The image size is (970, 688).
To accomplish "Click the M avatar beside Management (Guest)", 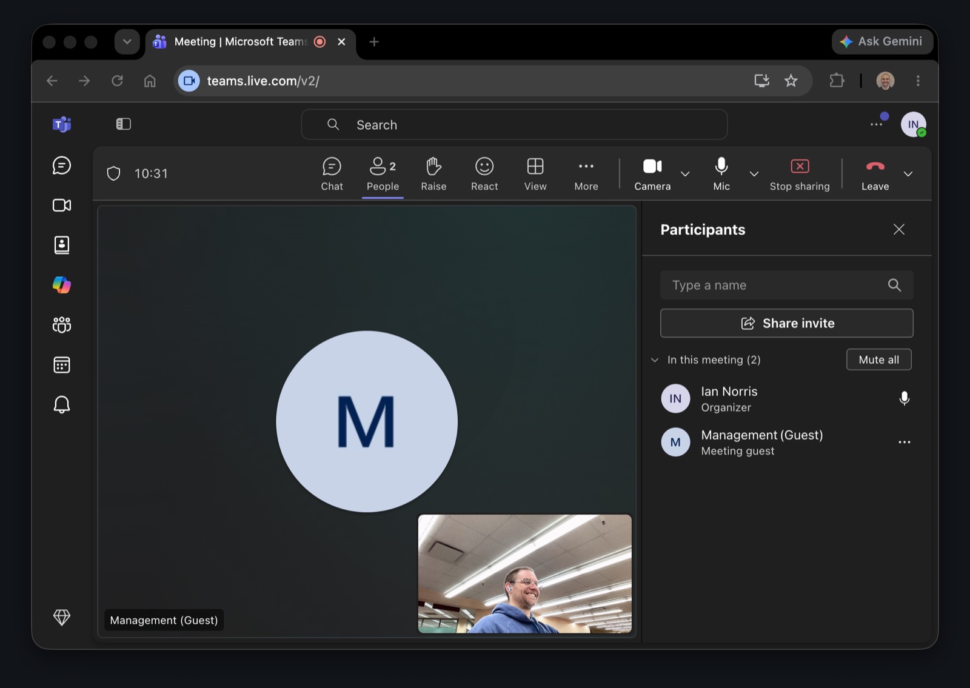I will click(675, 443).
